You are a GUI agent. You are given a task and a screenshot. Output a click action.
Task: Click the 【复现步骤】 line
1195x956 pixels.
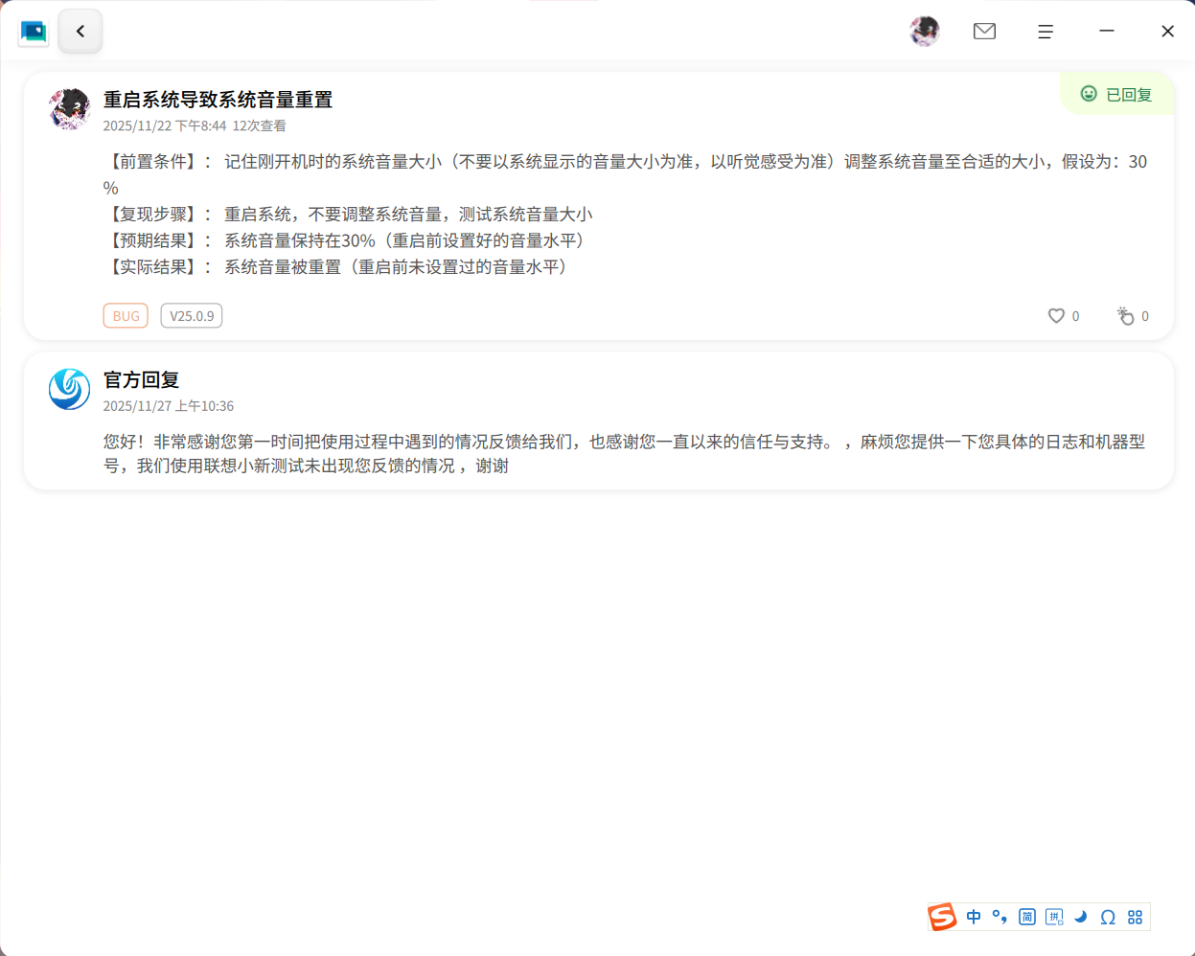tap(348, 215)
